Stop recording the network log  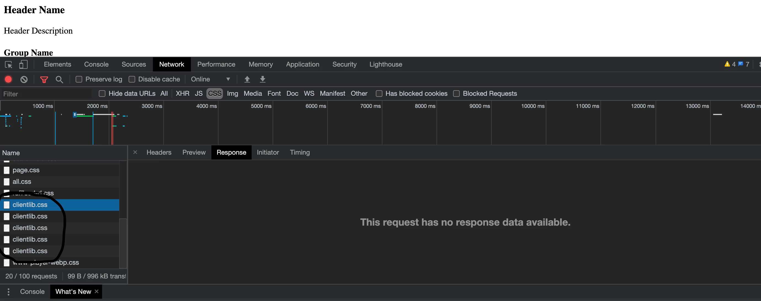pos(8,79)
